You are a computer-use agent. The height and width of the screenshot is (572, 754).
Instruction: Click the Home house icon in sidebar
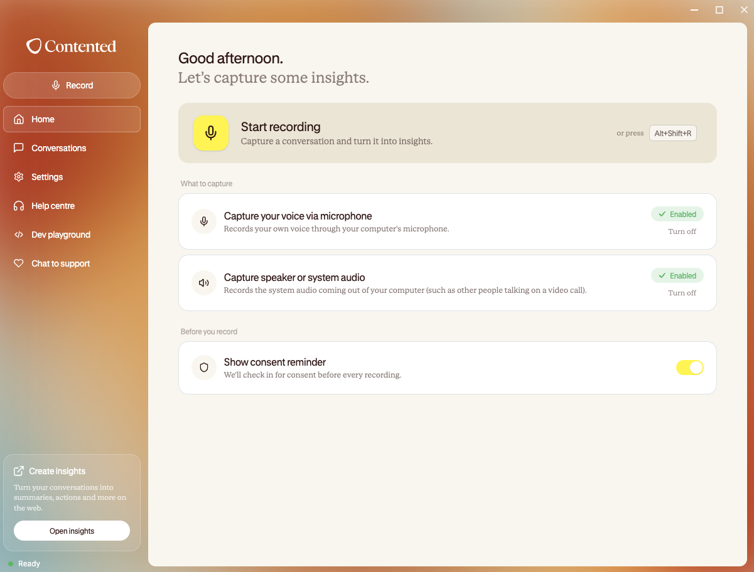click(x=19, y=119)
